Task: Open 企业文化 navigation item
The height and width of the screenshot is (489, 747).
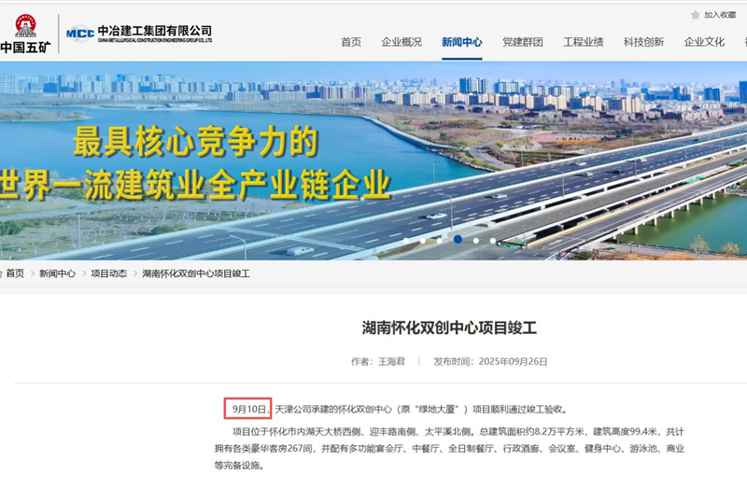Action: click(704, 42)
